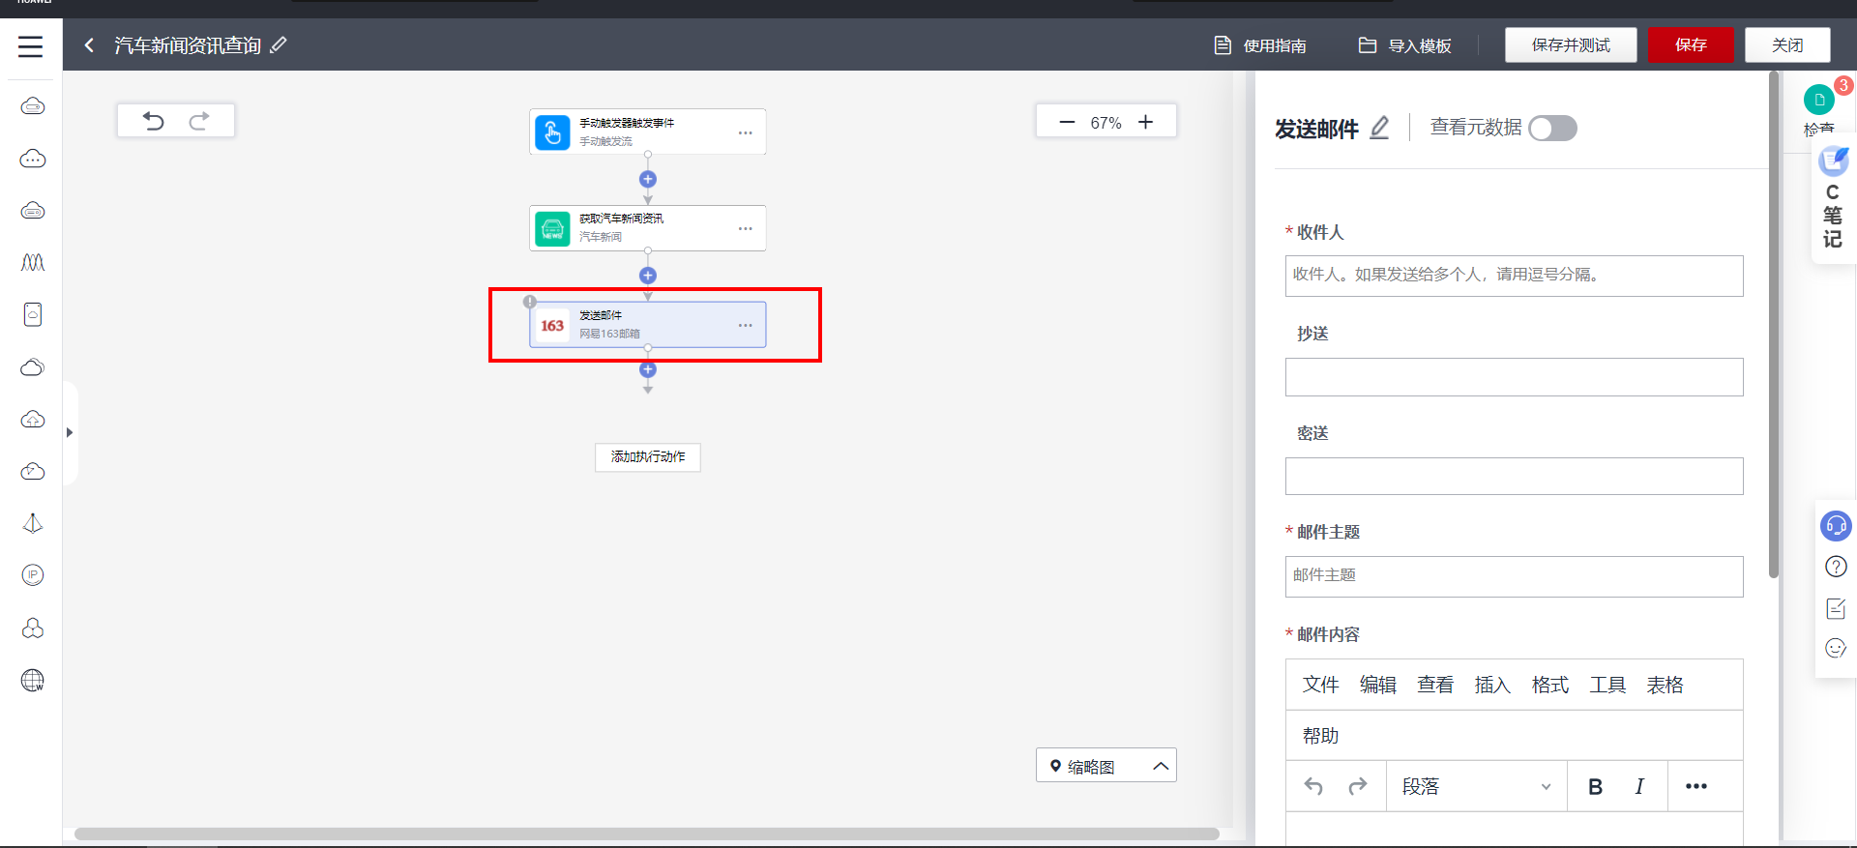Open the C笔记 notes widget
The width and height of the screenshot is (1857, 848).
(x=1833, y=198)
